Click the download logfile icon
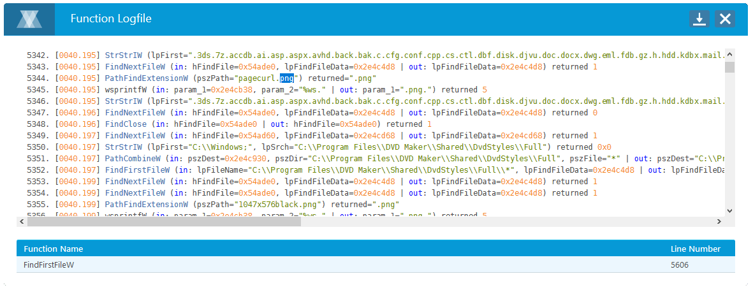Viewport: 753px width, 290px height. coord(699,18)
